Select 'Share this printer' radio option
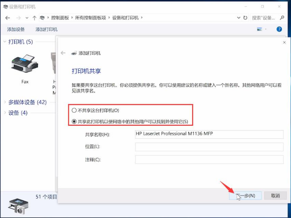The width and height of the screenshot is (291, 218). click(x=74, y=121)
